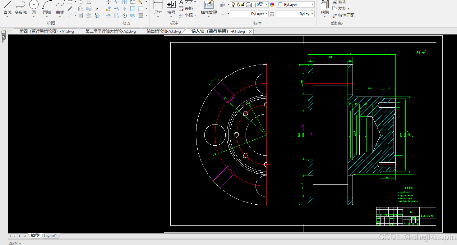Switch to 输出齿轮轴-A3.dwg tab
Viewport: 457px width, 245px height.
(164, 31)
